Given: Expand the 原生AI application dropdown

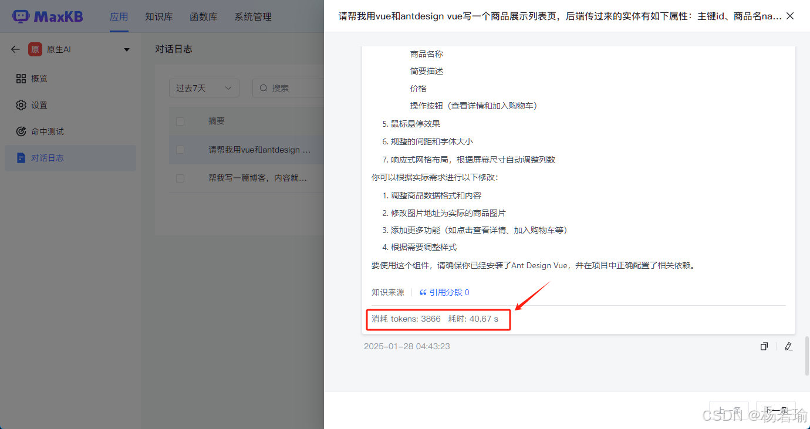Looking at the screenshot, I should (x=127, y=50).
